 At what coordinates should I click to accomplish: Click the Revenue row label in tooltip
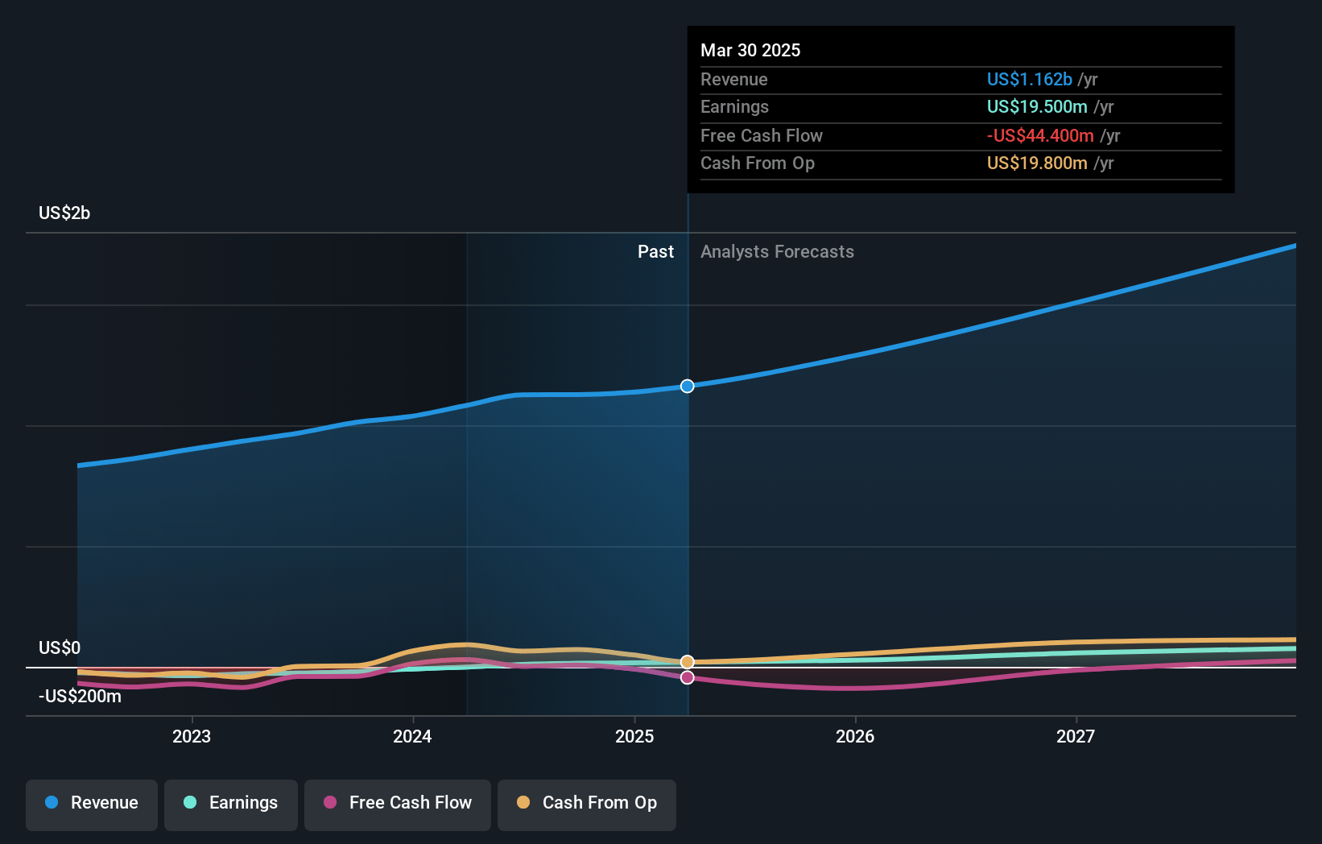pos(734,79)
